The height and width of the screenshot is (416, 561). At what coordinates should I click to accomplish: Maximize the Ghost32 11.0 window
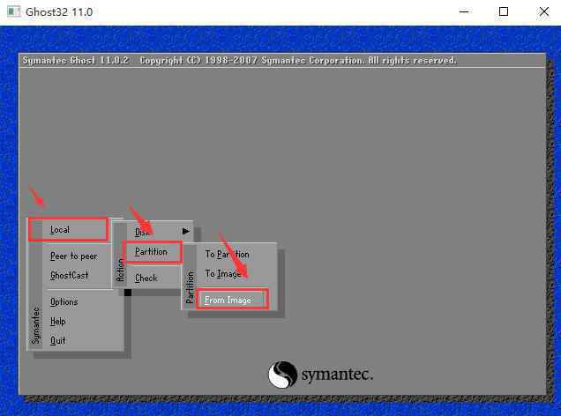(504, 11)
